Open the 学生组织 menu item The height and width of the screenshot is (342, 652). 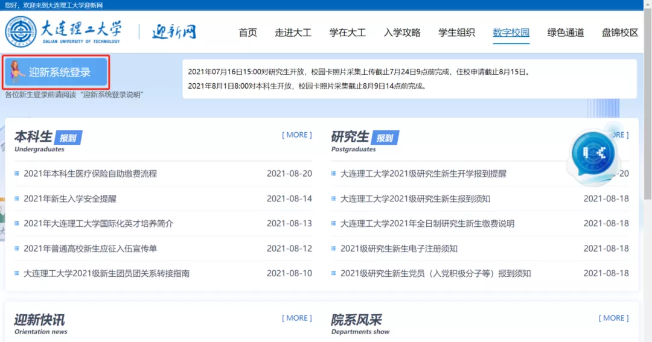tap(456, 33)
